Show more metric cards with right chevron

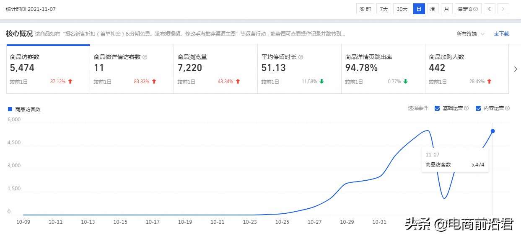(516, 69)
